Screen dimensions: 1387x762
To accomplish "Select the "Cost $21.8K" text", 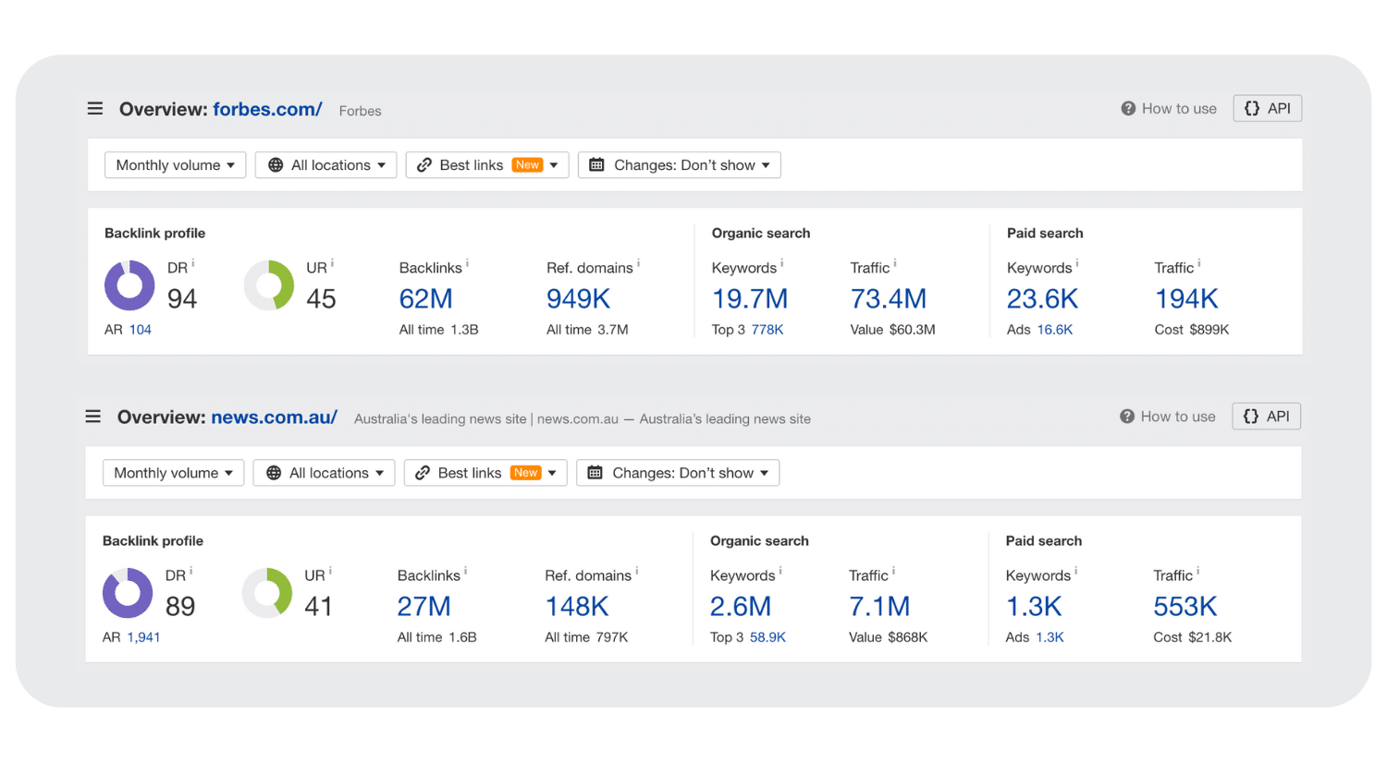I will click(x=1193, y=637).
